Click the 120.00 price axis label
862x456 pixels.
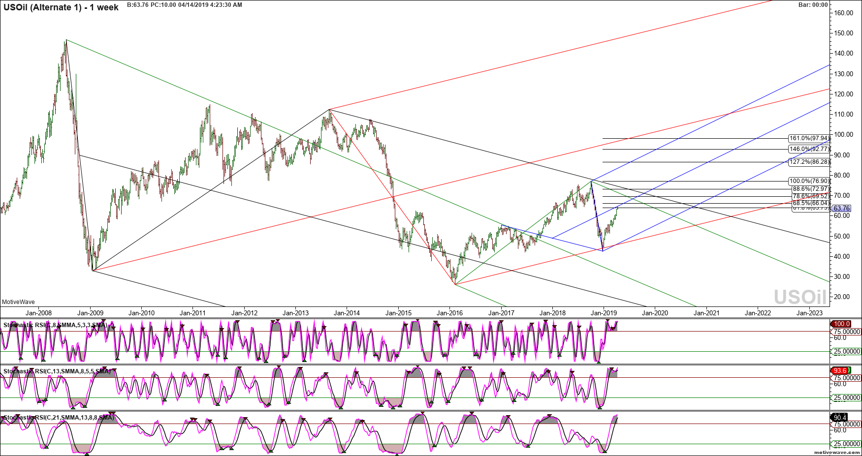(844, 94)
